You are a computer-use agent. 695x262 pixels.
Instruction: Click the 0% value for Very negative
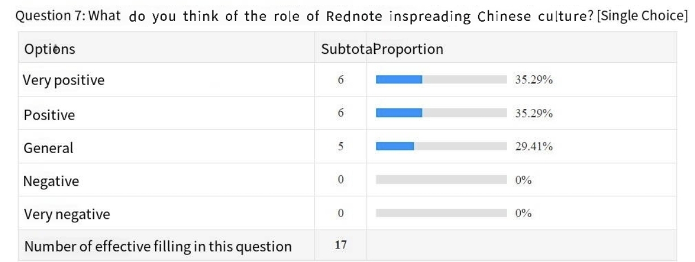(x=523, y=213)
